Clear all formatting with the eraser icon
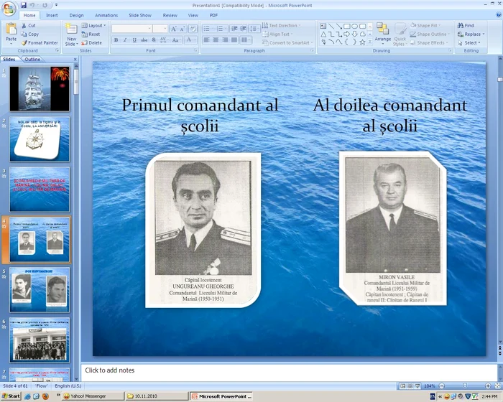The image size is (503, 402). point(193,29)
